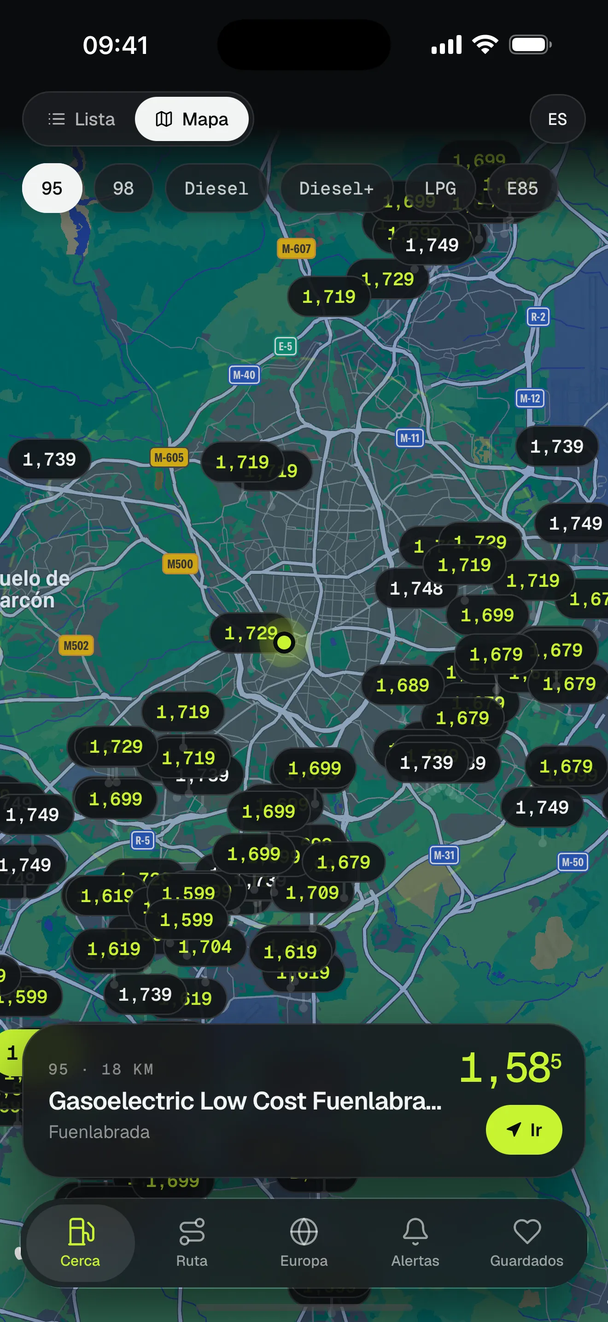Tap the Fuenlabrada location subtitle
The height and width of the screenshot is (1322, 608).
tap(99, 1132)
